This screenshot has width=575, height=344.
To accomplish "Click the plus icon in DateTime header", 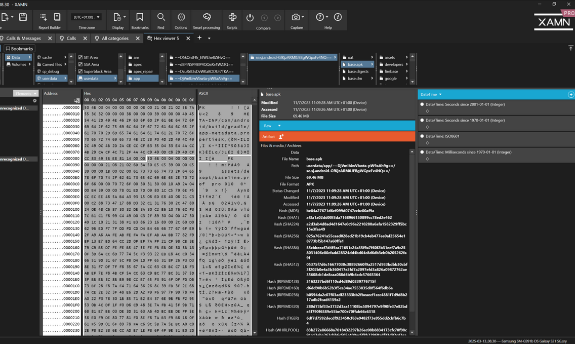I will (570, 95).
